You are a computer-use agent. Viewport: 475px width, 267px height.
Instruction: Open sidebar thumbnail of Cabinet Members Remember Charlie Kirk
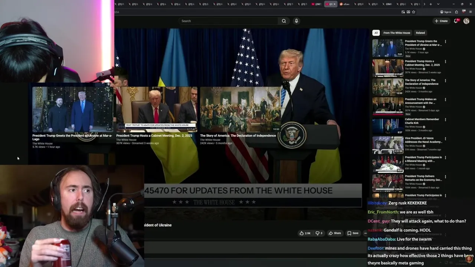point(388,126)
